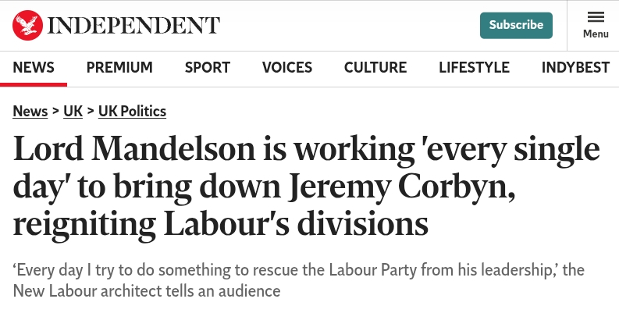Switch to the Voices tab
Viewport: 619px width, 313px height.
coord(287,67)
